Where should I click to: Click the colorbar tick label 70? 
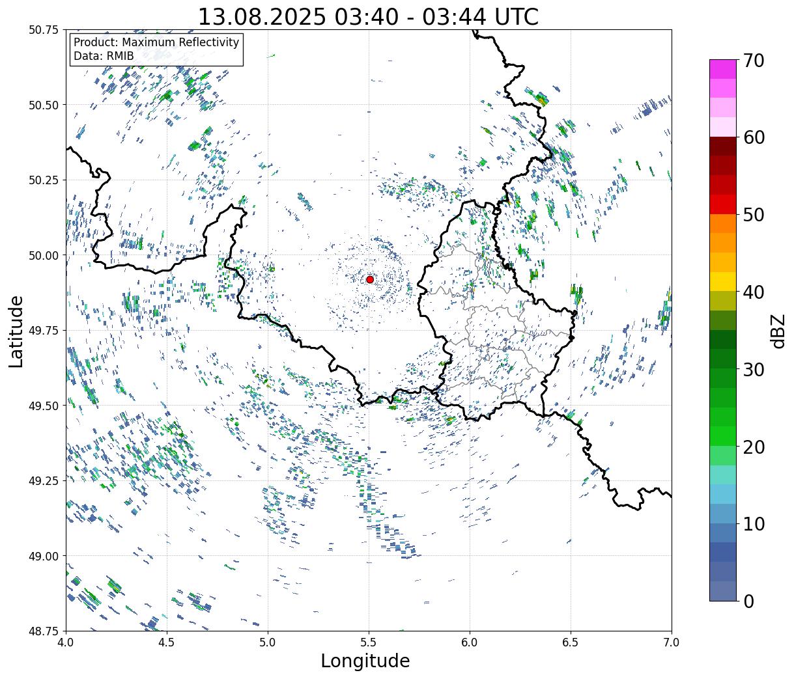pyautogui.click(x=754, y=61)
